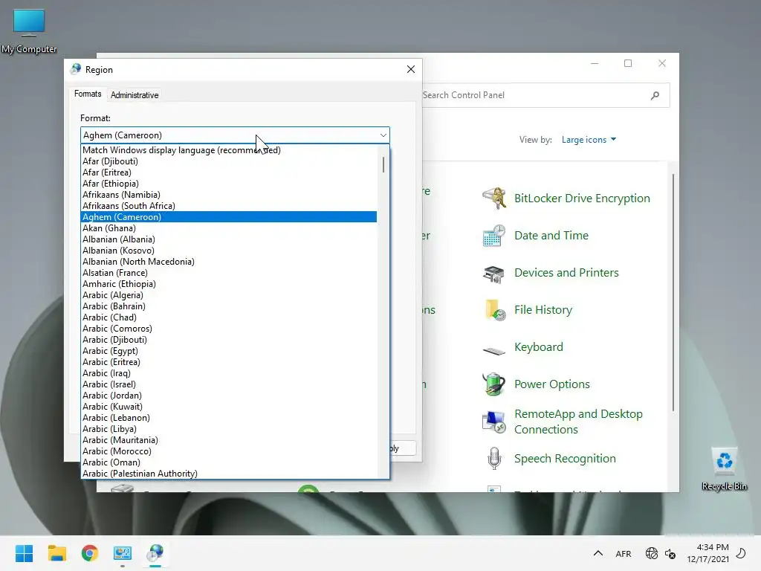The height and width of the screenshot is (571, 761).
Task: Select Arabic (Bahrain) in list
Action: point(229,306)
